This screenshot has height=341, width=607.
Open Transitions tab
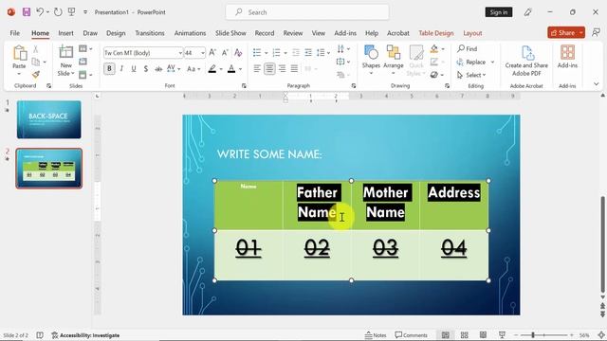[x=150, y=33]
